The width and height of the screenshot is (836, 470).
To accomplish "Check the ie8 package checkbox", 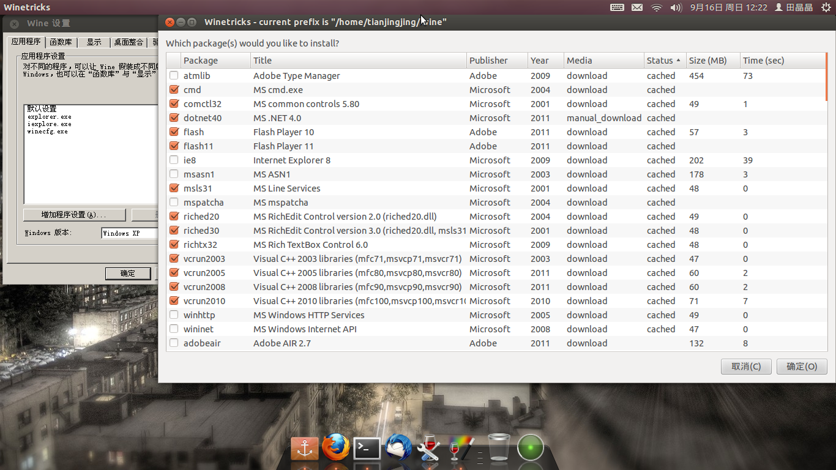I will (x=174, y=160).
